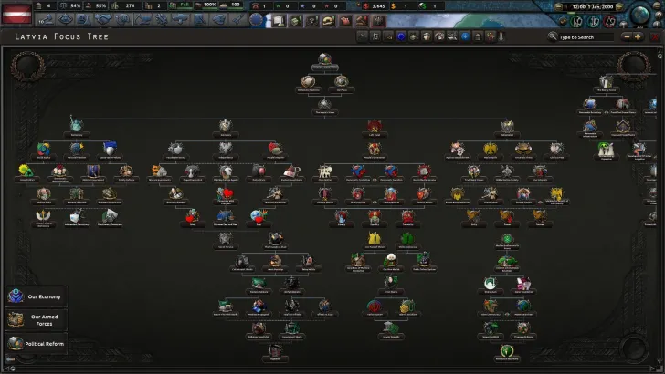This screenshot has height=374, width=665.
Task: Click the political power indicator showing 4
Action: click(x=45, y=5)
